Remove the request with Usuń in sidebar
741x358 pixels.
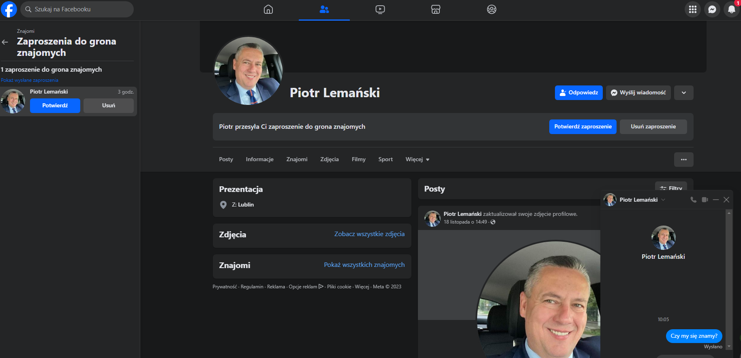tap(109, 106)
